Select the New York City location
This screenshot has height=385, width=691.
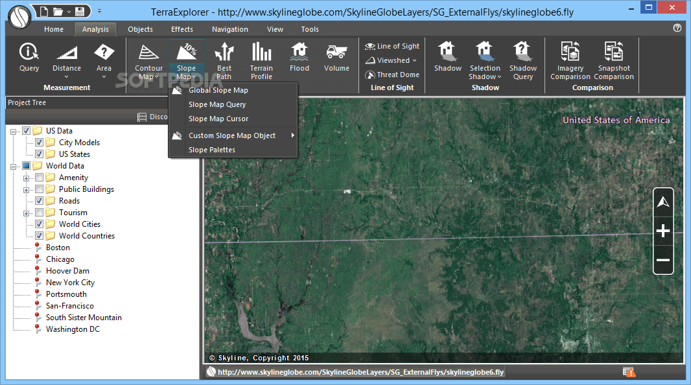[x=70, y=283]
